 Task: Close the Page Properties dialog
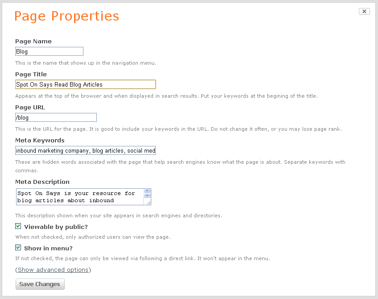tap(364, 11)
